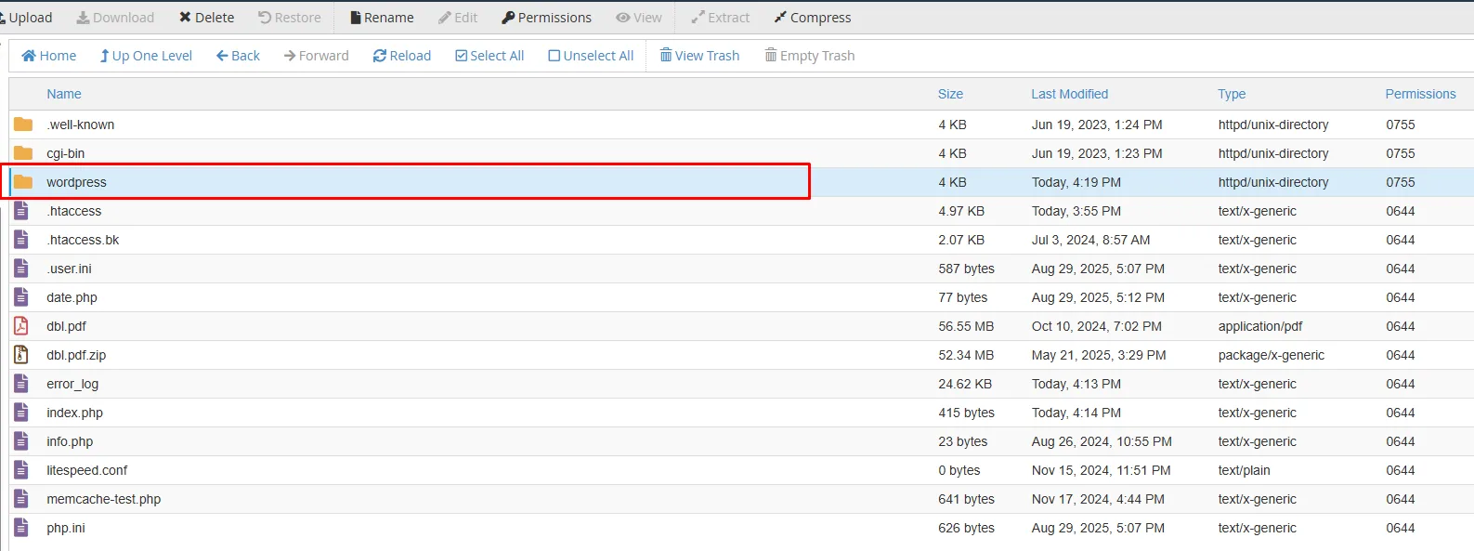Sort by Last Modified column
1474x551 pixels.
tap(1069, 94)
